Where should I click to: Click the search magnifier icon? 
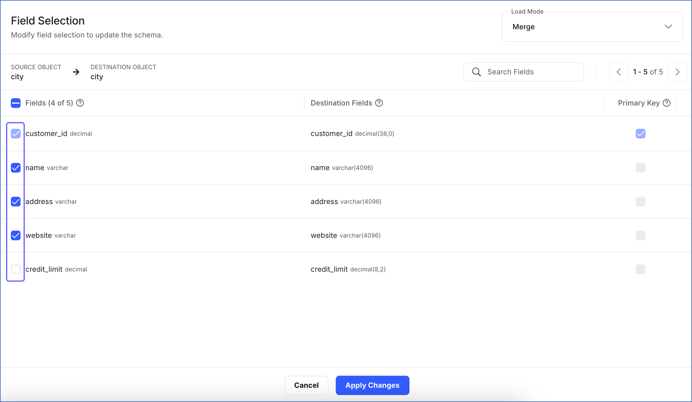coord(476,72)
